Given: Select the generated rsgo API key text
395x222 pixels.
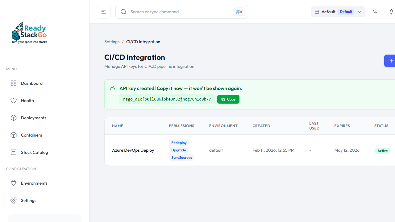Looking at the screenshot, I should tap(167, 99).
